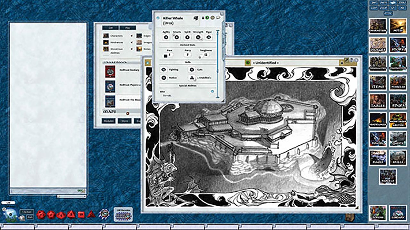Toggle the Monstrous Abilities checkbox
410x230 pixels.
tap(132, 49)
